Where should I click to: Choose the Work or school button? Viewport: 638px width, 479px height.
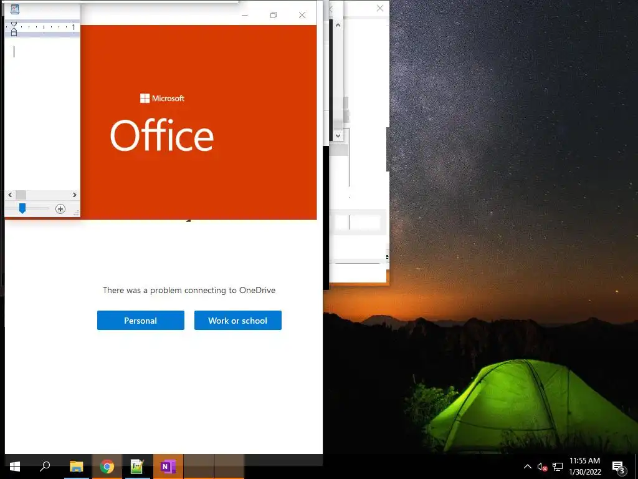tap(237, 320)
